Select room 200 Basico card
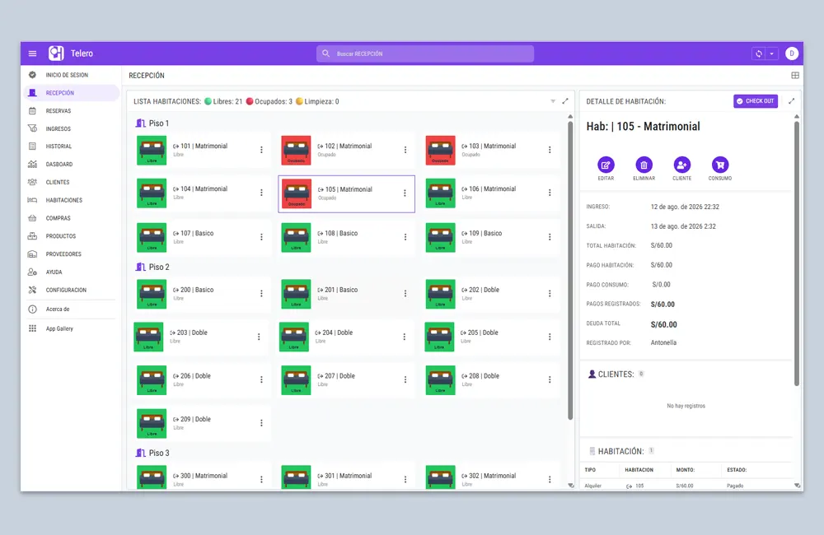824x535 pixels. coord(203,294)
